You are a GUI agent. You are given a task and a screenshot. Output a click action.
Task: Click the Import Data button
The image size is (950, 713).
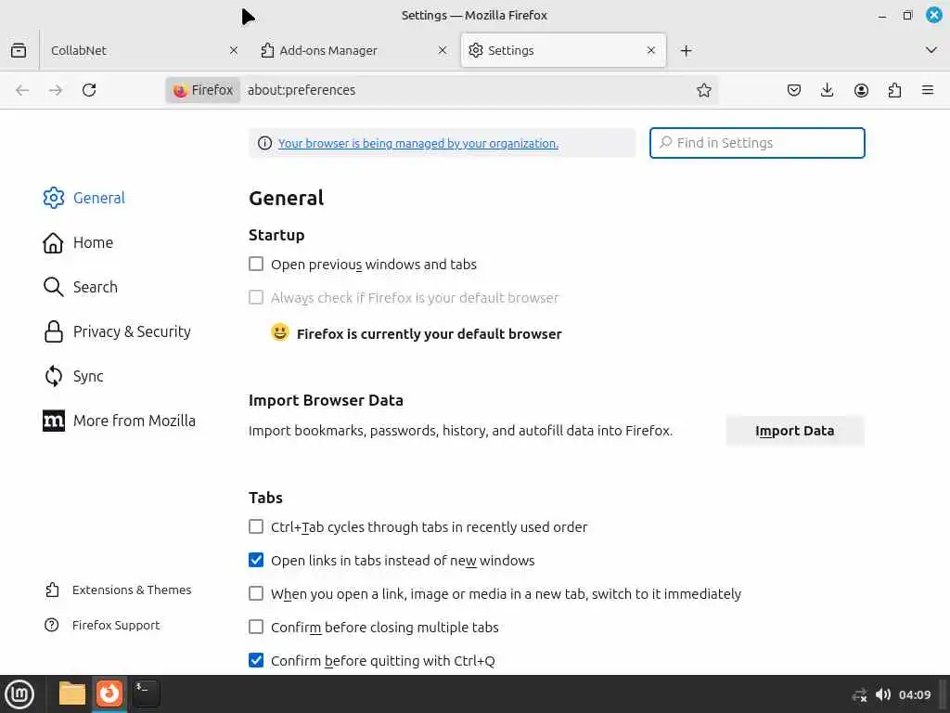pyautogui.click(x=794, y=431)
